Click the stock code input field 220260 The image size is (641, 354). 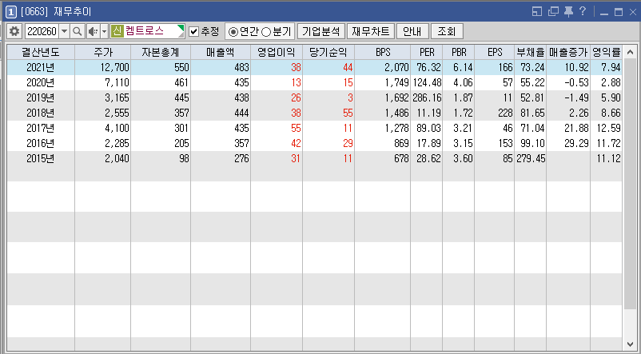click(x=42, y=31)
